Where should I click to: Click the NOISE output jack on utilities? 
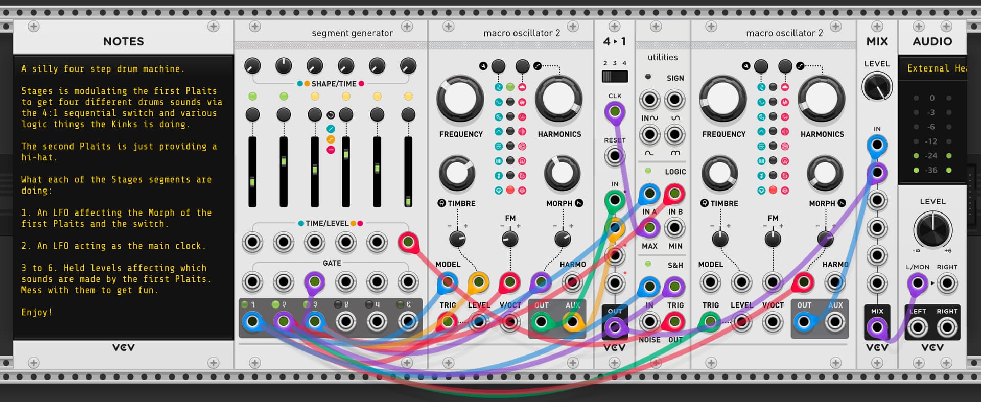click(649, 322)
